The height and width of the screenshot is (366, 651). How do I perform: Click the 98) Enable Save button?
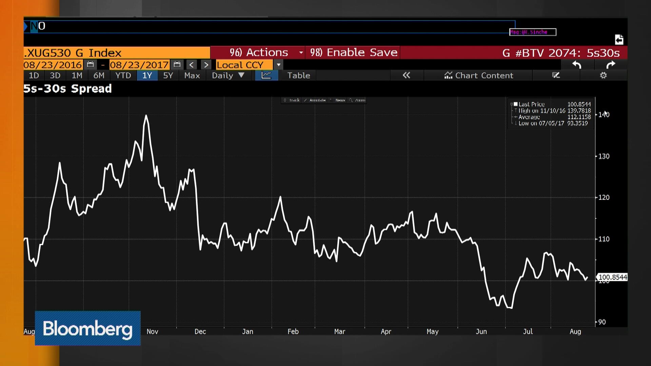click(353, 53)
